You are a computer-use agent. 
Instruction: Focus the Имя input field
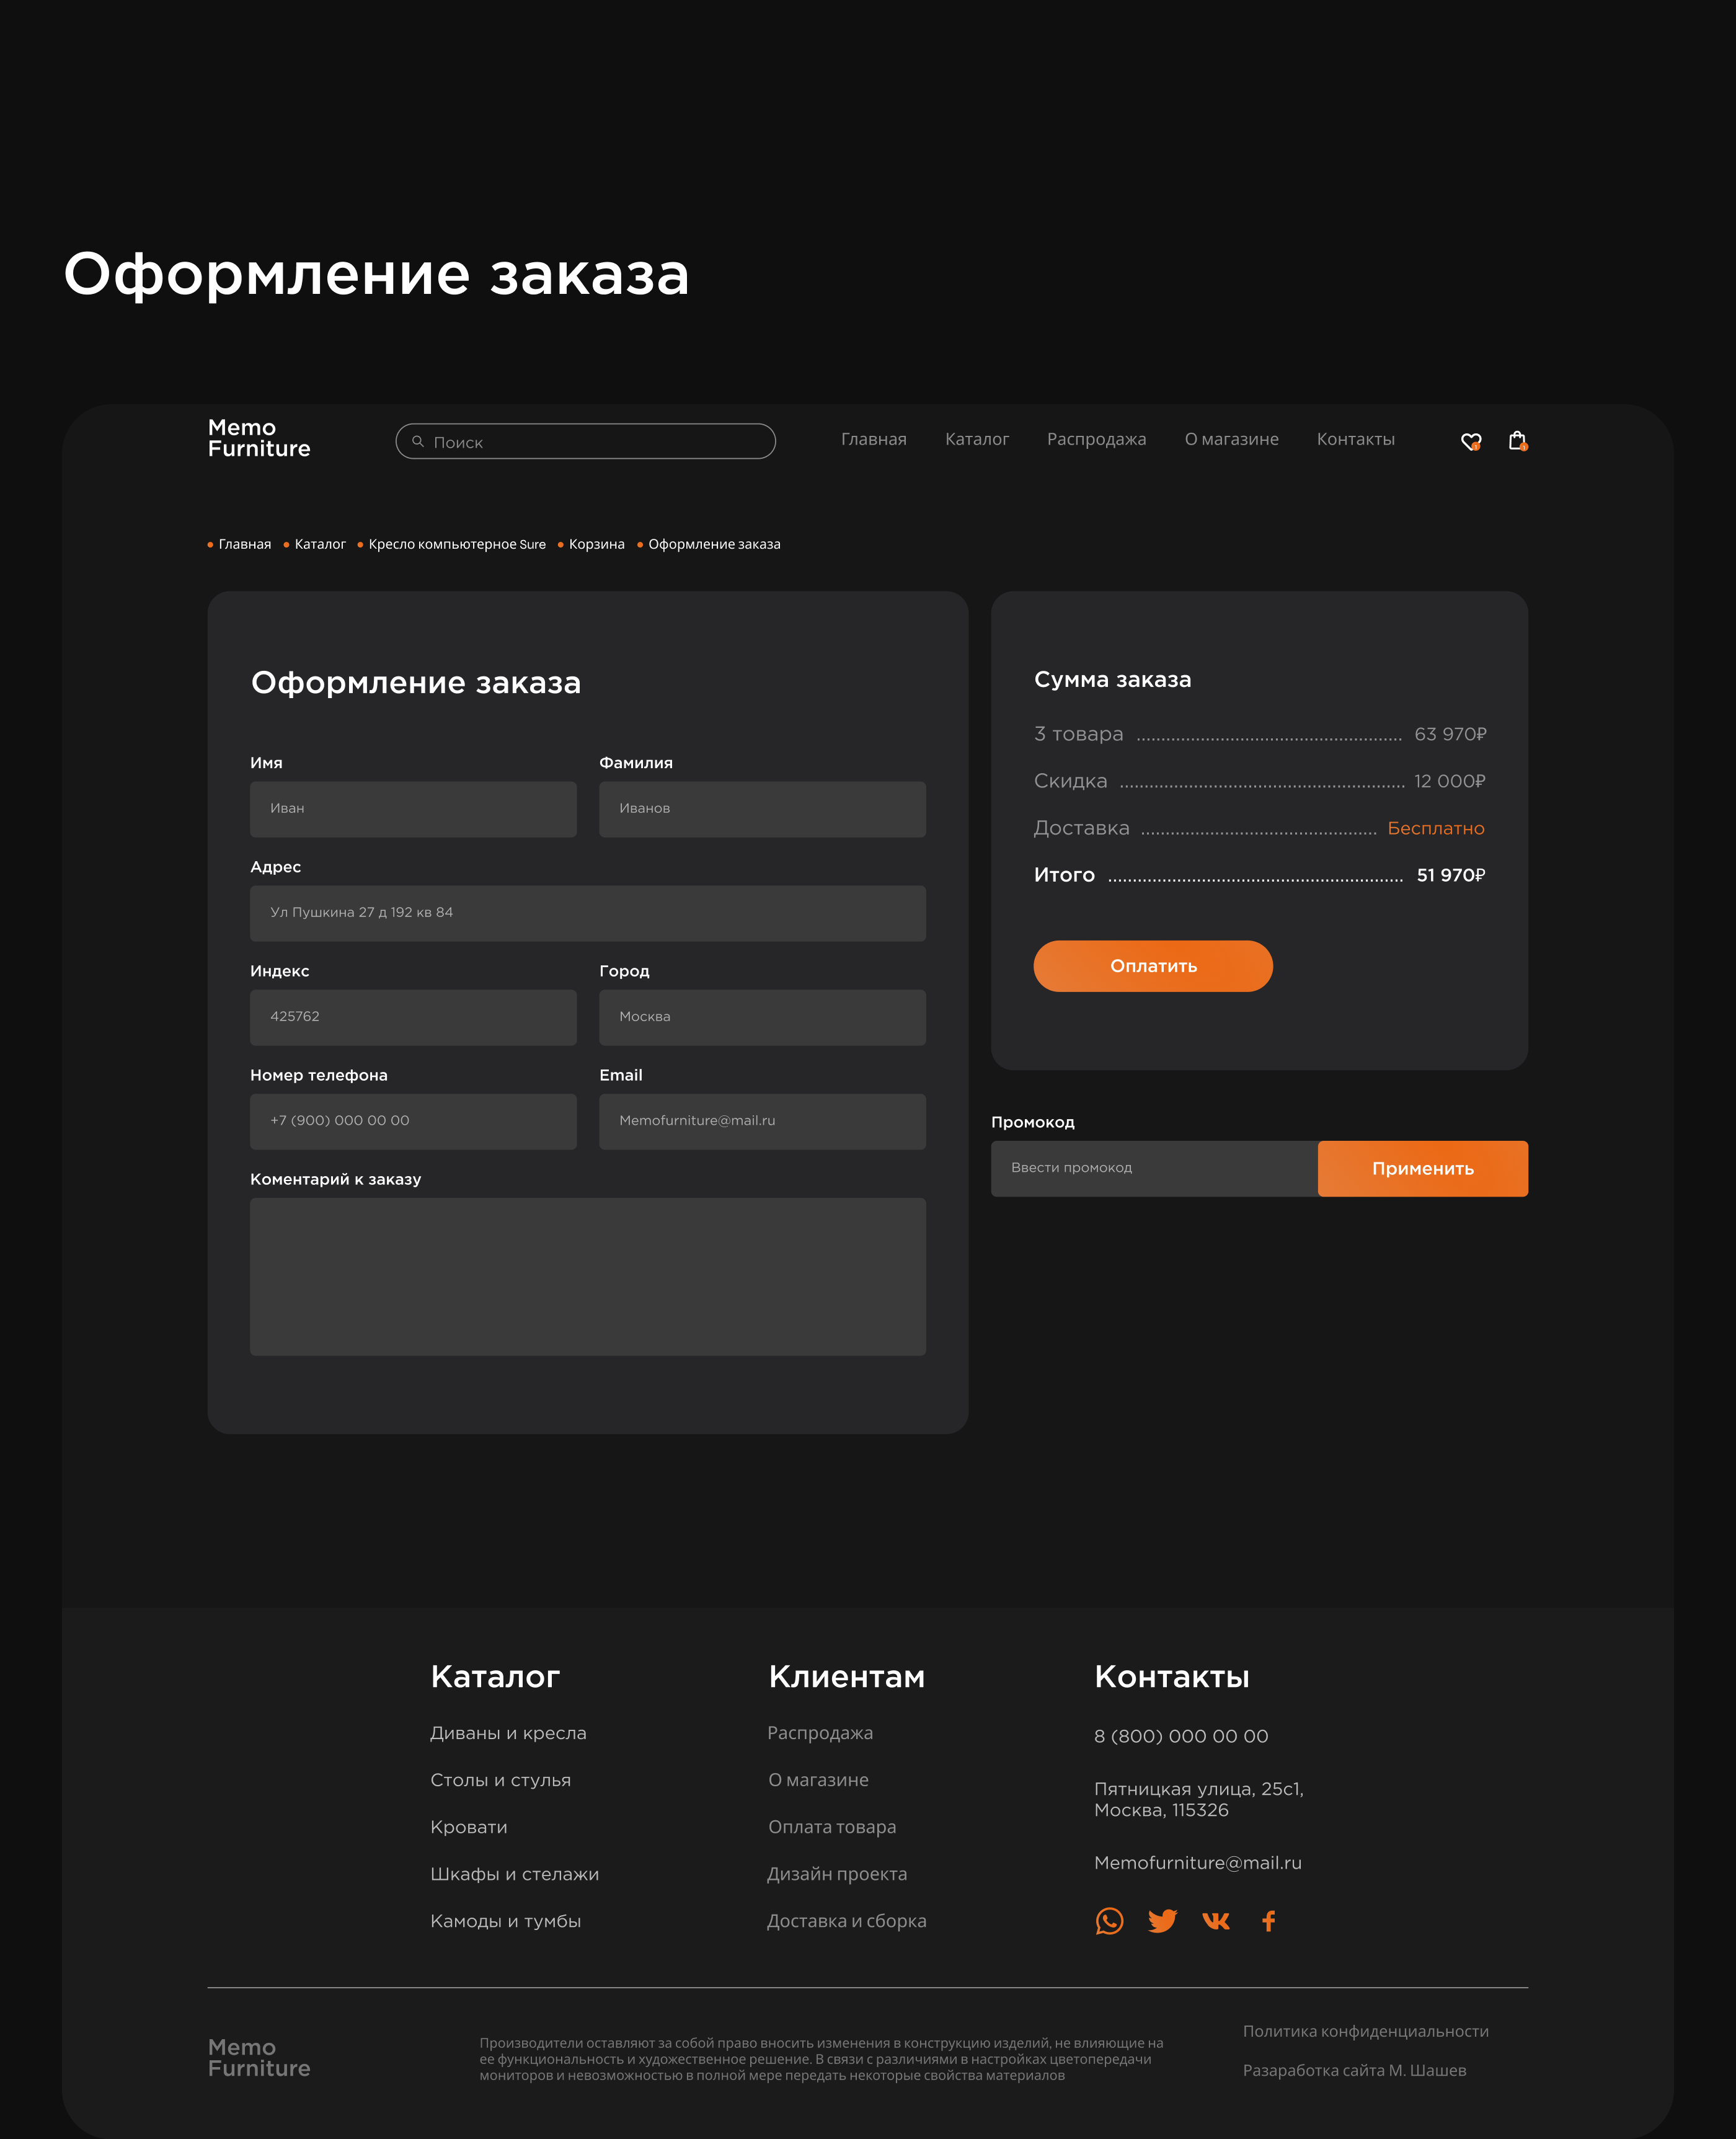coord(413,809)
